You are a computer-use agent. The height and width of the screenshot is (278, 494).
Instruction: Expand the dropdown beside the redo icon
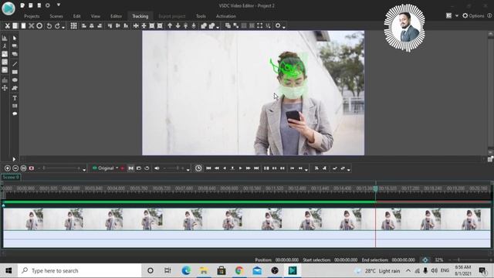tap(63, 28)
